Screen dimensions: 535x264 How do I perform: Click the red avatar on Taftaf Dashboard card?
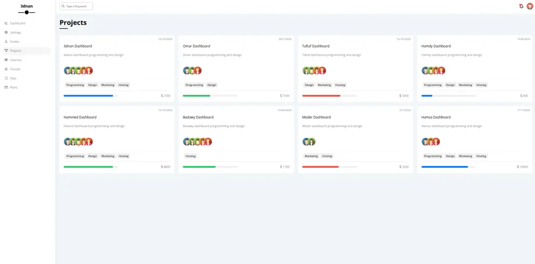click(x=322, y=71)
